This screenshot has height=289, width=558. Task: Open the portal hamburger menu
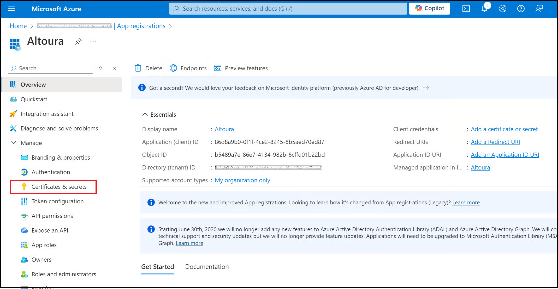point(11,9)
